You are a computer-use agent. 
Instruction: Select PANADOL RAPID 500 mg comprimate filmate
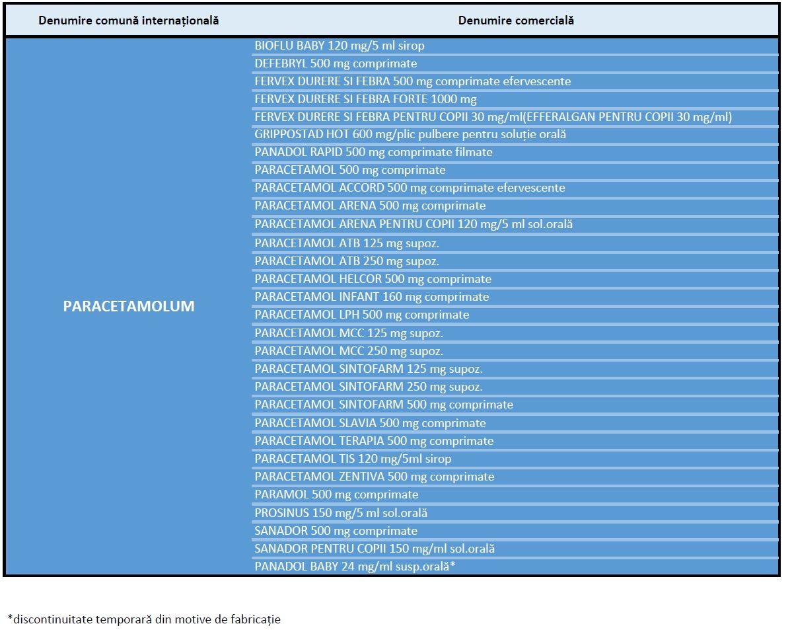click(515, 152)
